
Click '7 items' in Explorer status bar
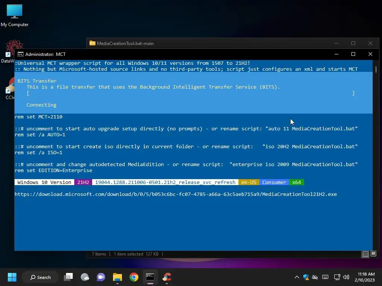[98, 254]
